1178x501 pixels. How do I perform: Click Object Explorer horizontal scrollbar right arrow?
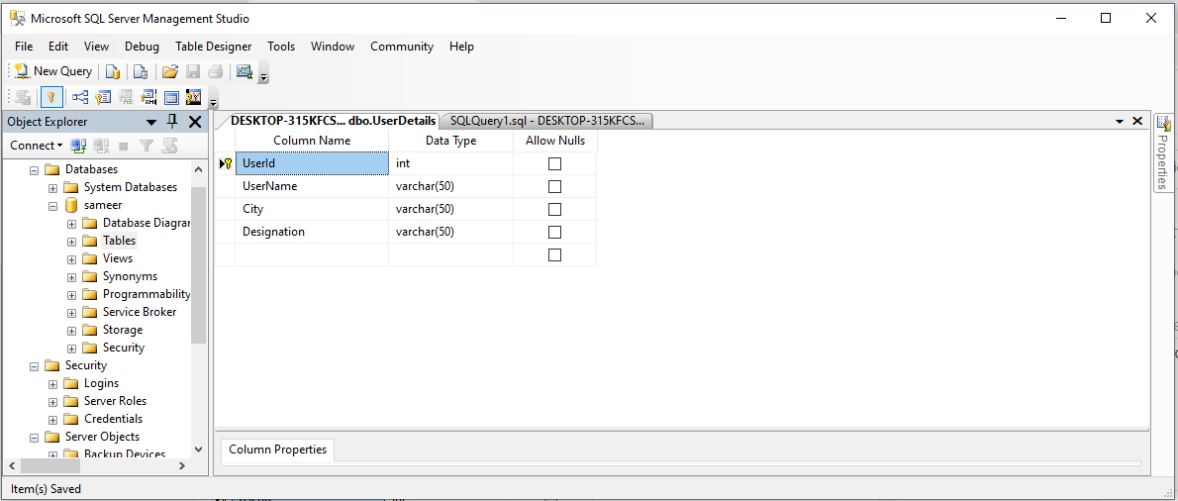[x=182, y=466]
